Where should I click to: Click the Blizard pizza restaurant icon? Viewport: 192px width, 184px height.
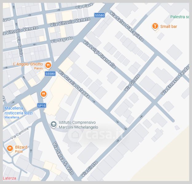(x=10, y=149)
